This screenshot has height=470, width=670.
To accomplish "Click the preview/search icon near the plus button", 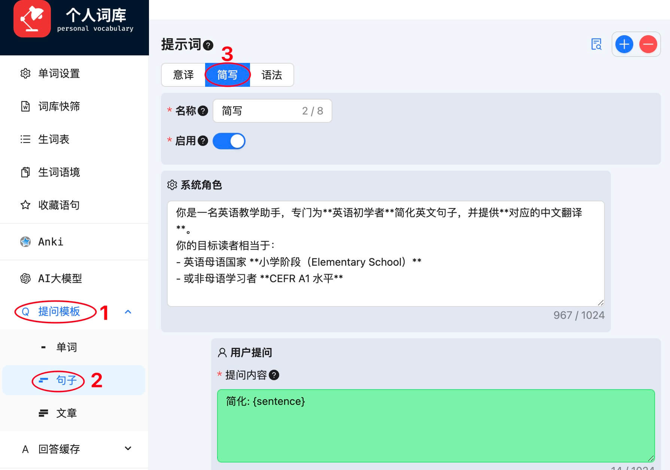I will tap(597, 44).
